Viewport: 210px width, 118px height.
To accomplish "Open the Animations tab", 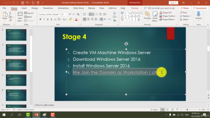I will click(x=63, y=8).
